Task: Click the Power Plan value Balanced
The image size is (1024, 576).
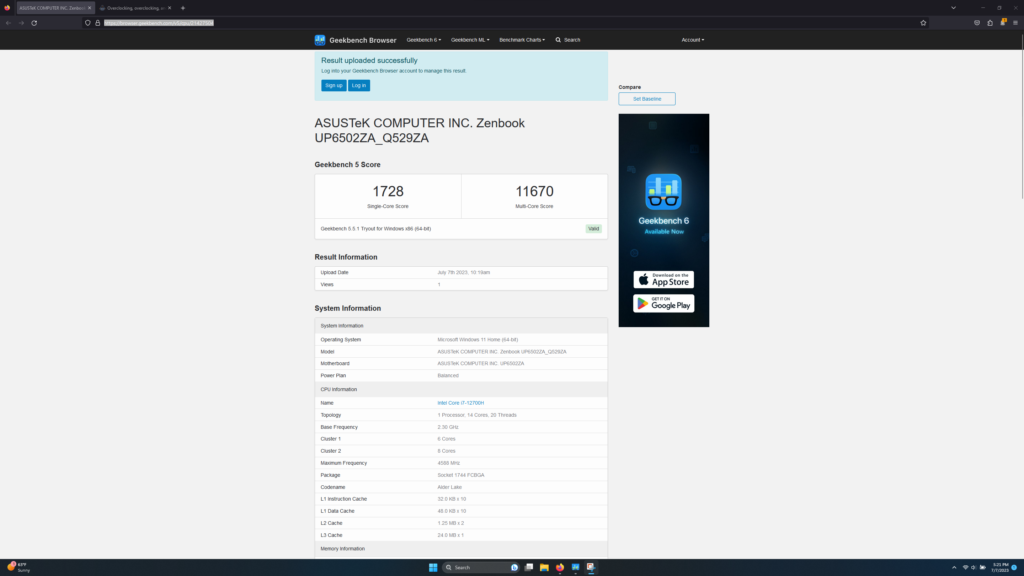Action: [448, 376]
